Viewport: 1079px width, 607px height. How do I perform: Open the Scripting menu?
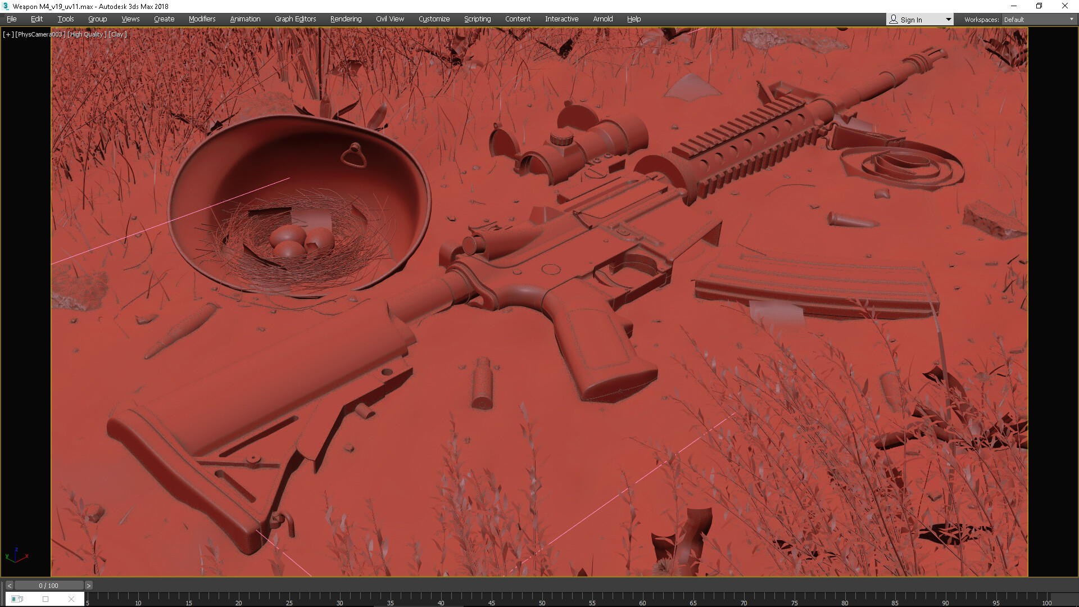coord(477,19)
